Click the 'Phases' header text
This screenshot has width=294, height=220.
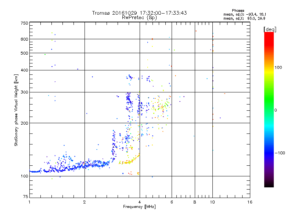(x=238, y=11)
